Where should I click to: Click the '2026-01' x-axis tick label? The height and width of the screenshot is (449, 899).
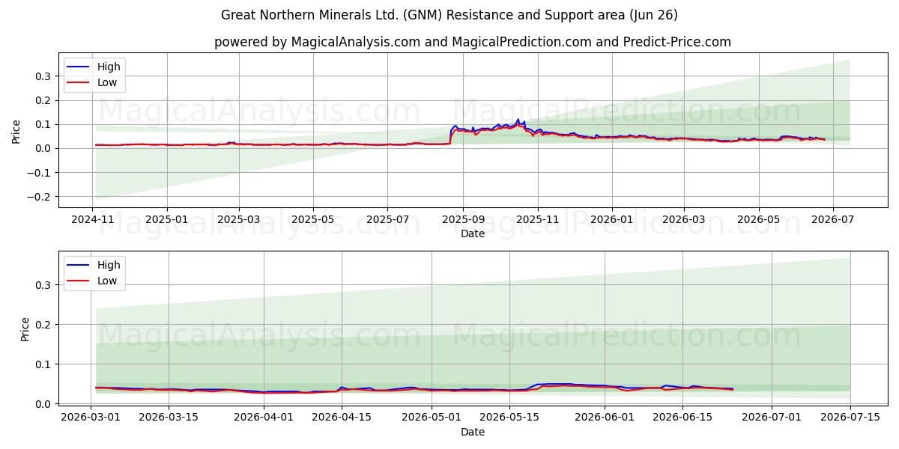611,220
